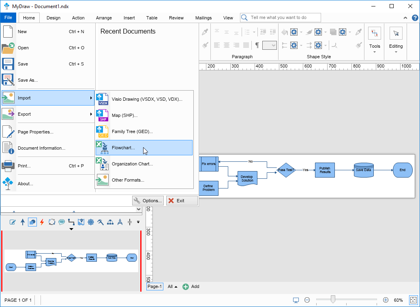The height and width of the screenshot is (307, 420).
Task: Open the drafting compass library icon
Action: tap(120, 222)
